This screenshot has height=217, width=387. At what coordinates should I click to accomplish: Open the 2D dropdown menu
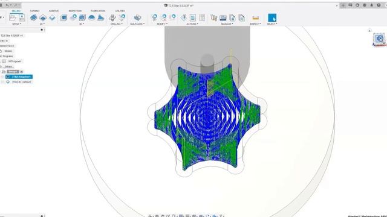pos(42,24)
